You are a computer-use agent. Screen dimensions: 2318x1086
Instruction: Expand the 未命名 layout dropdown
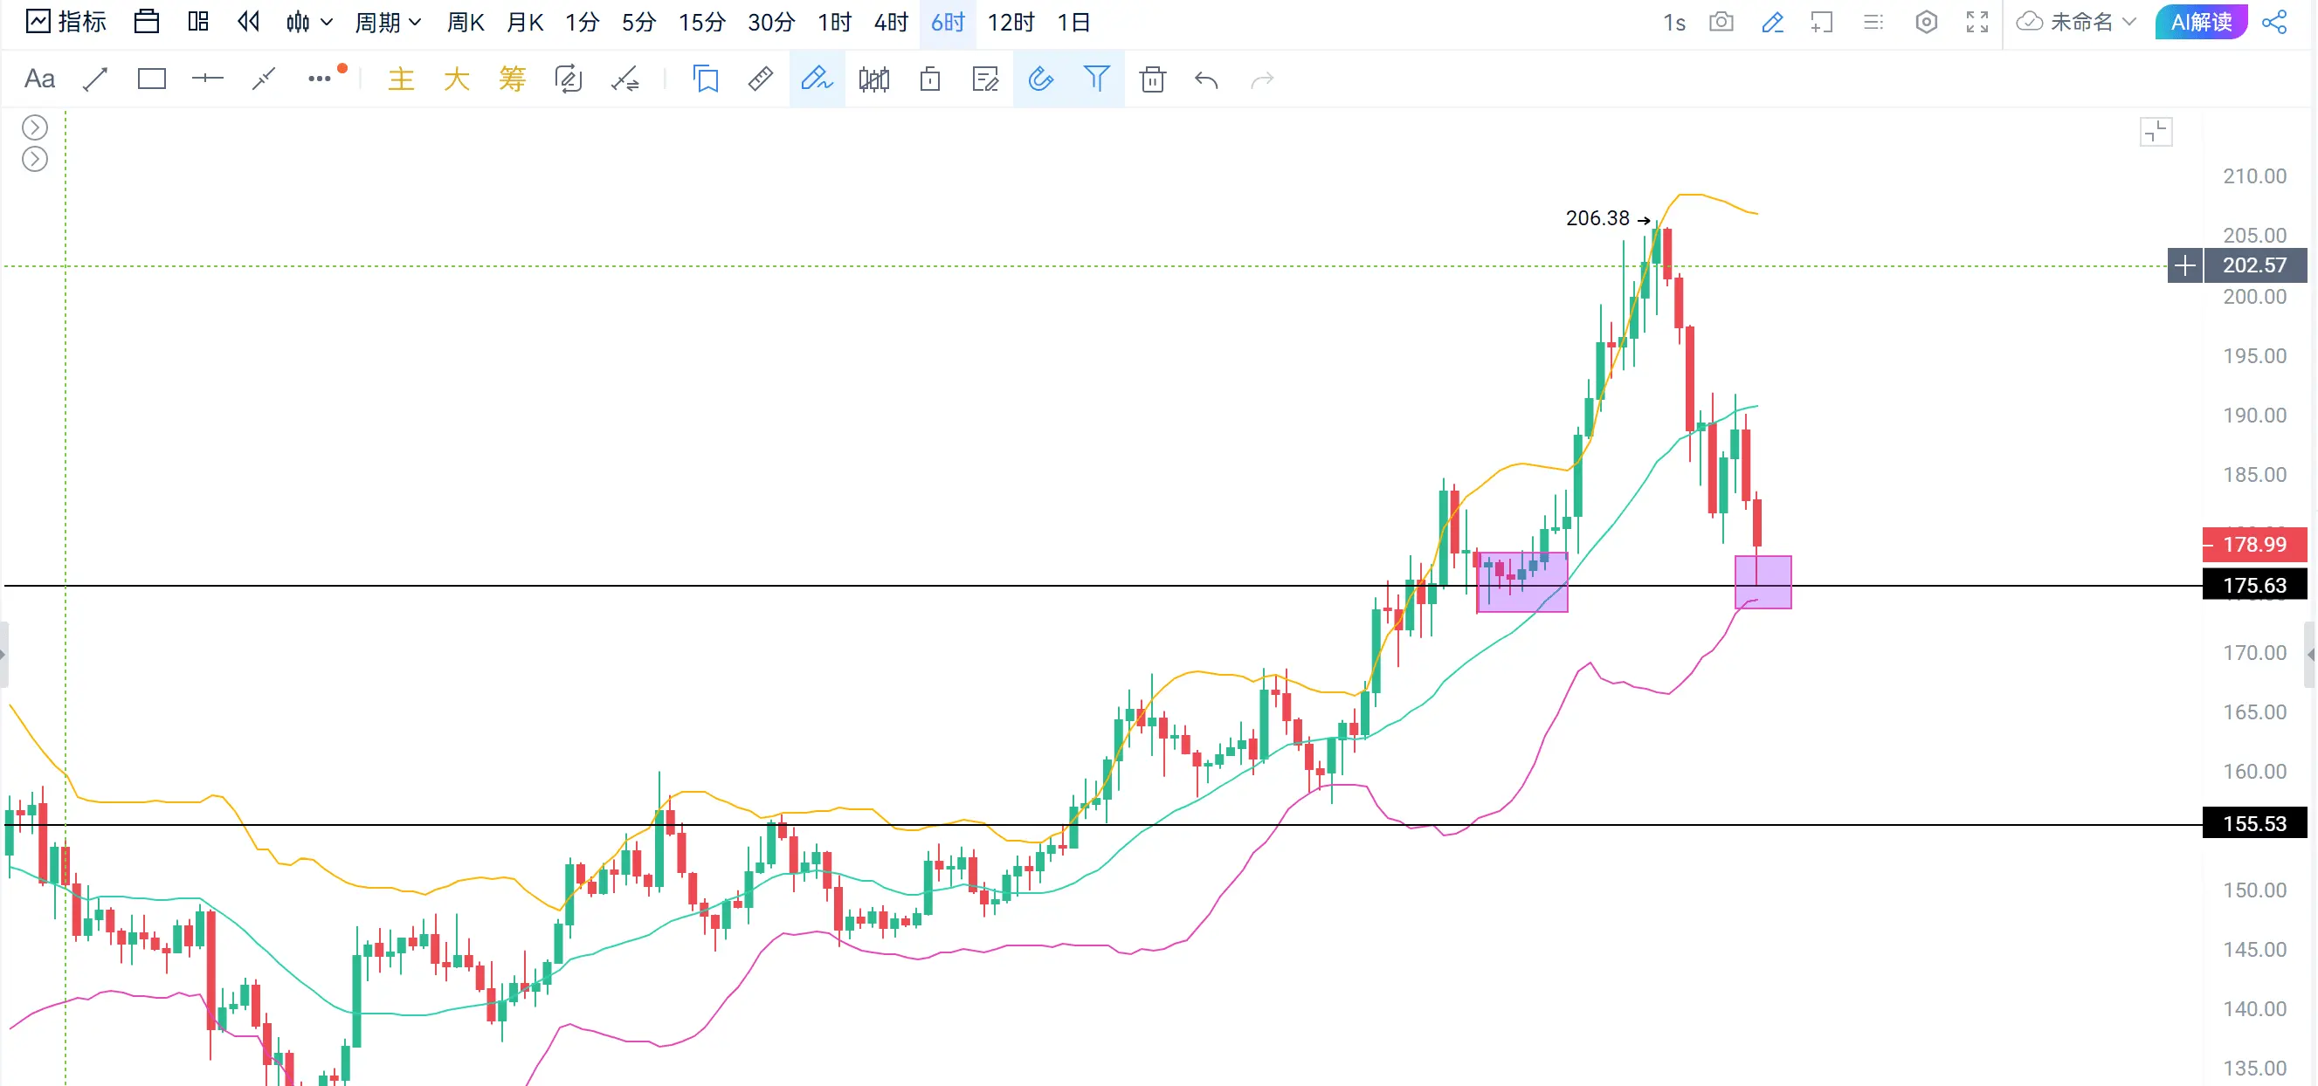pos(2077,22)
